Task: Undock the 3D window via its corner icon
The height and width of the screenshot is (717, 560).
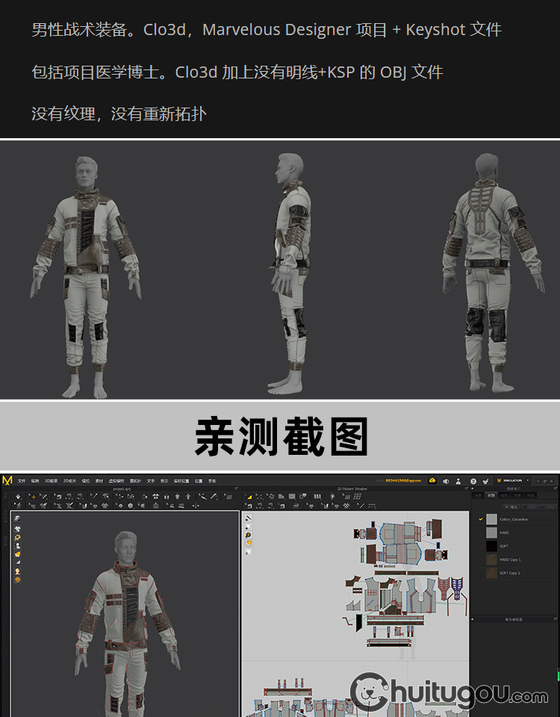Action: (x=237, y=488)
